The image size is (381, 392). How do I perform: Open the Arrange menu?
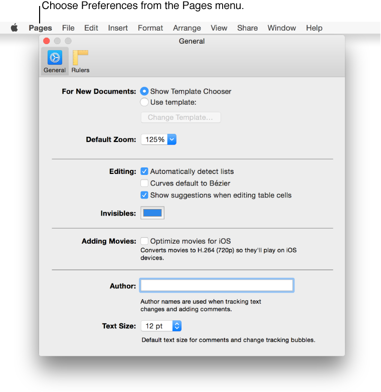pyautogui.click(x=187, y=28)
